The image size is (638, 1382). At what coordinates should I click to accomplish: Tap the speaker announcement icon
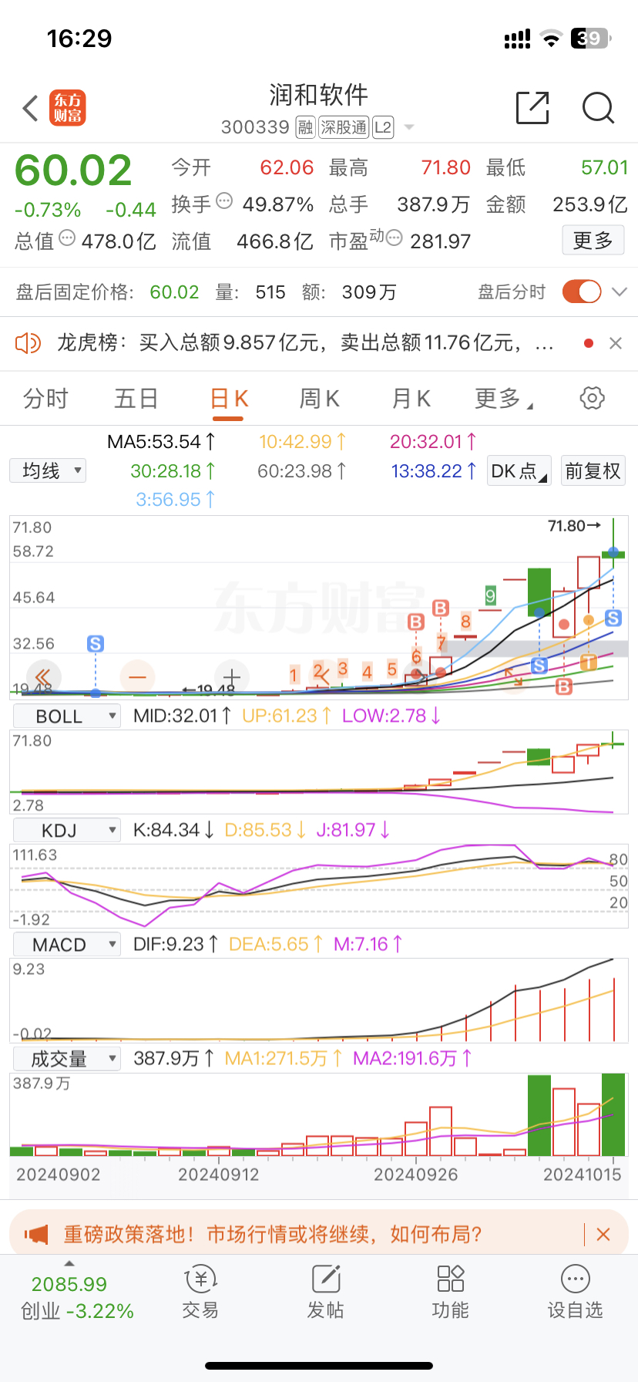click(28, 342)
